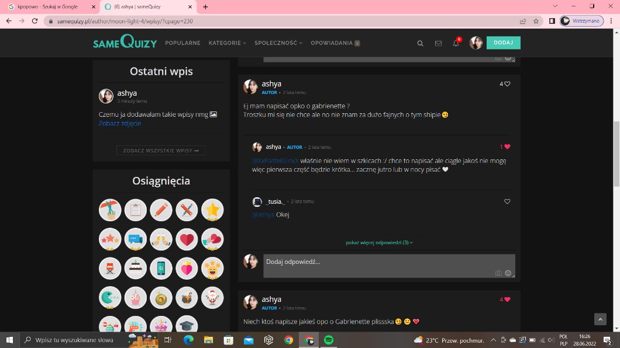
Task: Click the scroll-to-top arrow button
Action: (600, 319)
